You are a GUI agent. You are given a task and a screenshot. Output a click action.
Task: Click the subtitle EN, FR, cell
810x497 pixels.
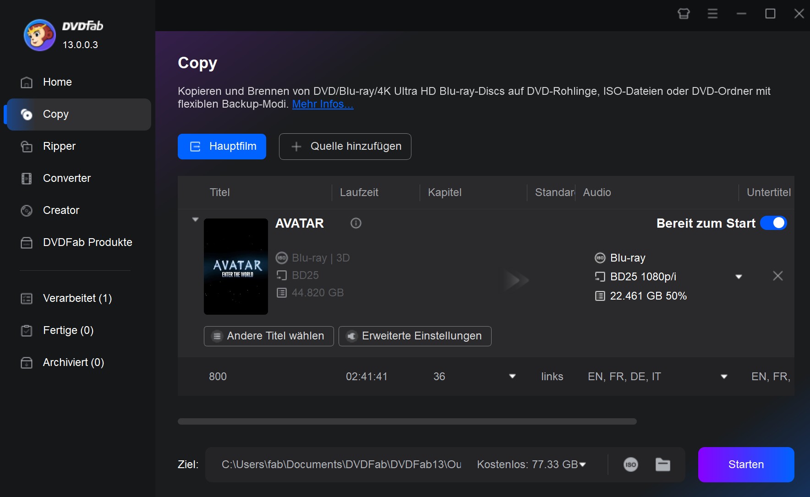[771, 377]
